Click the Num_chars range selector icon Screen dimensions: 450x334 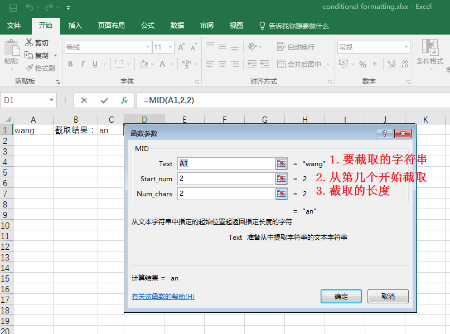(281, 193)
